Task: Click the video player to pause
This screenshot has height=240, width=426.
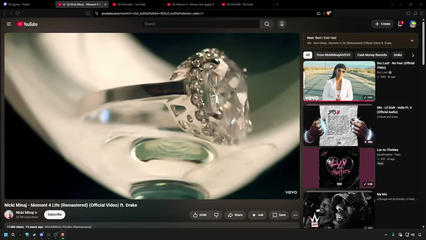Action: point(152,116)
